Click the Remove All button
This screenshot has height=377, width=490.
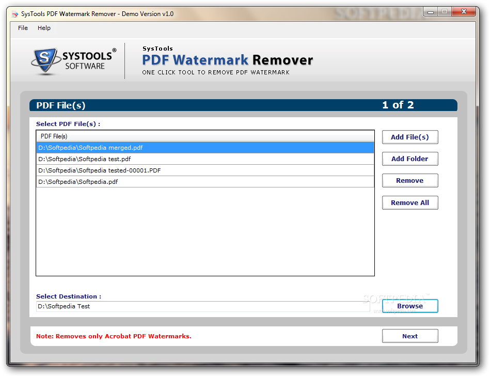[x=409, y=202]
